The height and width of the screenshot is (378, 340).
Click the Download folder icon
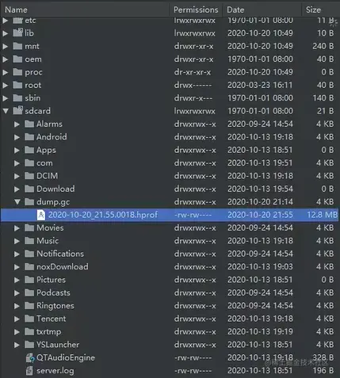tap(29, 189)
